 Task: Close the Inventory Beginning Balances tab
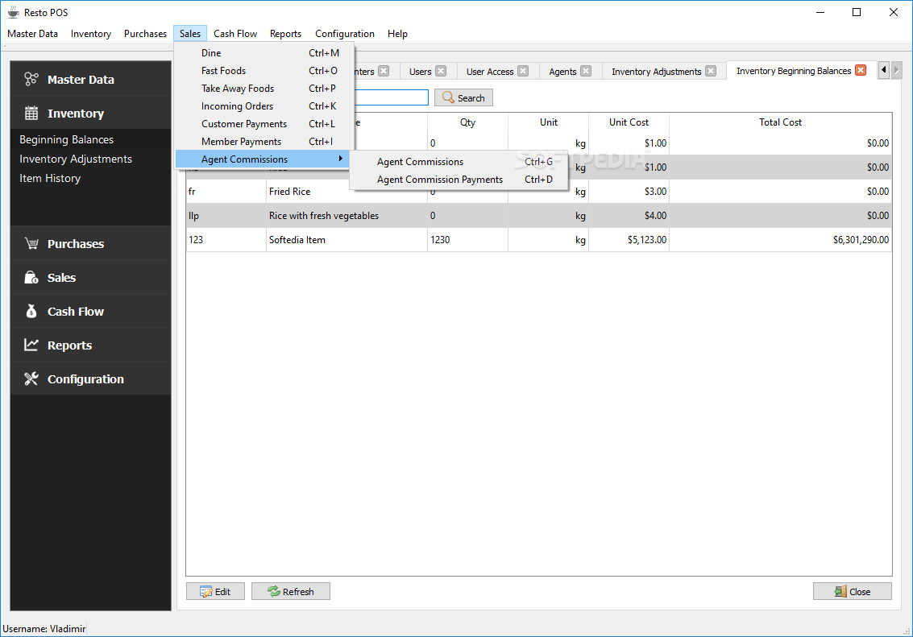(x=861, y=70)
